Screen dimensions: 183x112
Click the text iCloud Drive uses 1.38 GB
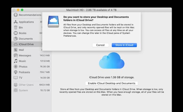tap(112, 77)
